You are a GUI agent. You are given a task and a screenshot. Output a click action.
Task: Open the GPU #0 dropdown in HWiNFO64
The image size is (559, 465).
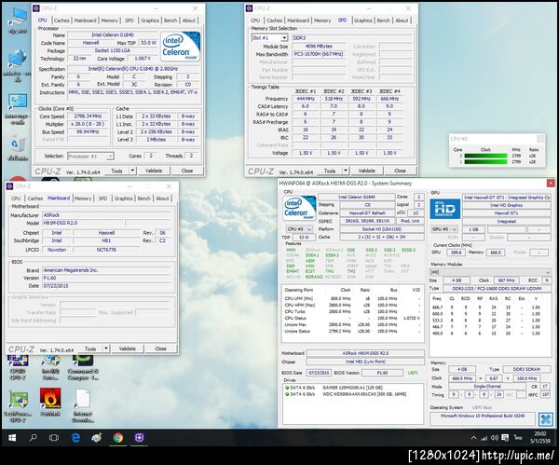(x=445, y=228)
